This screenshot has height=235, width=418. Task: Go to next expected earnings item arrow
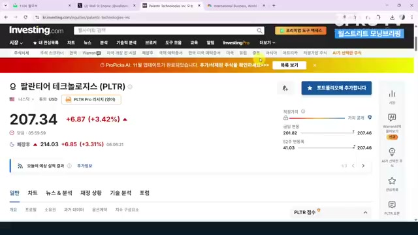pyautogui.click(x=363, y=166)
